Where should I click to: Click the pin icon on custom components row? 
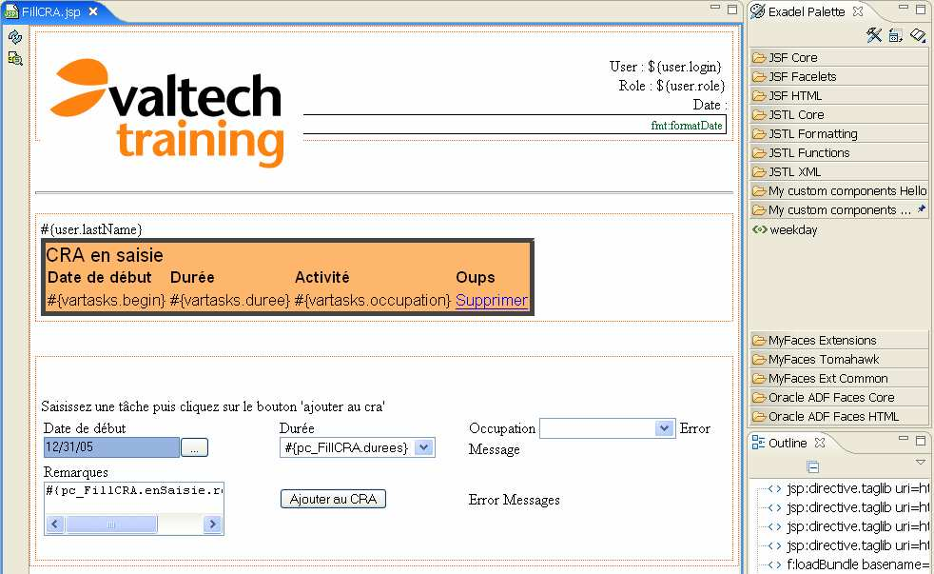(x=921, y=209)
